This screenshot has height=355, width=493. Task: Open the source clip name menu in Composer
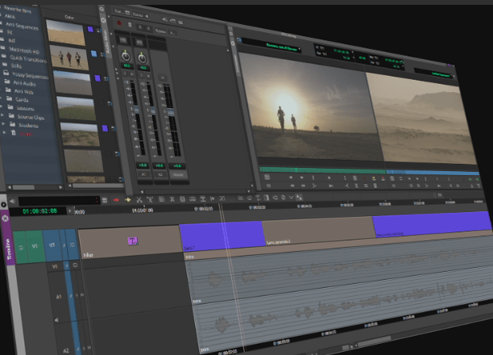tap(271, 46)
